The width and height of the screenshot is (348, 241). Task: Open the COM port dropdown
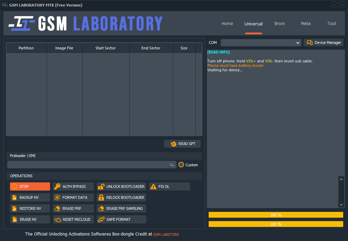298,43
